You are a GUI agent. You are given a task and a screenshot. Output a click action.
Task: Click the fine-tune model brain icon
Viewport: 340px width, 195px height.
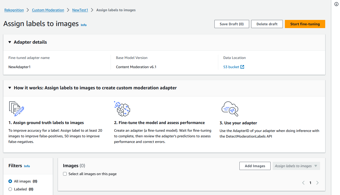pyautogui.click(x=122, y=109)
